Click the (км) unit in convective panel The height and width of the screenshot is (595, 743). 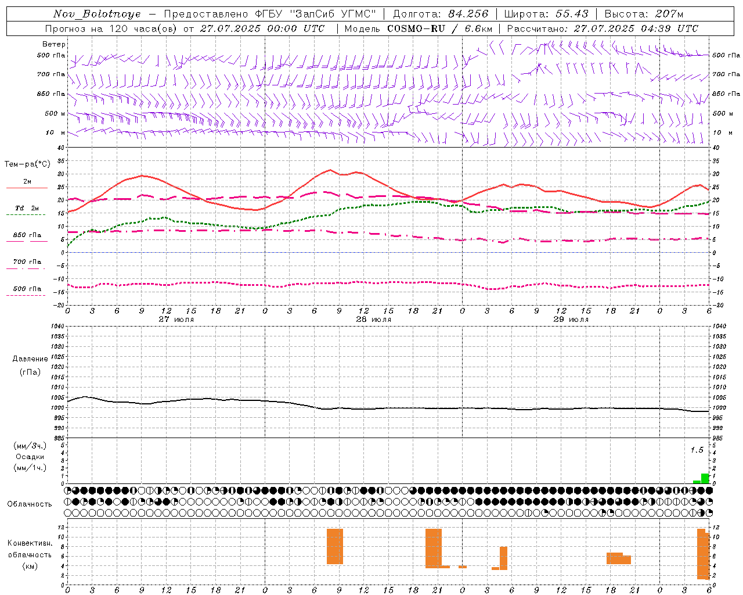[30, 566]
